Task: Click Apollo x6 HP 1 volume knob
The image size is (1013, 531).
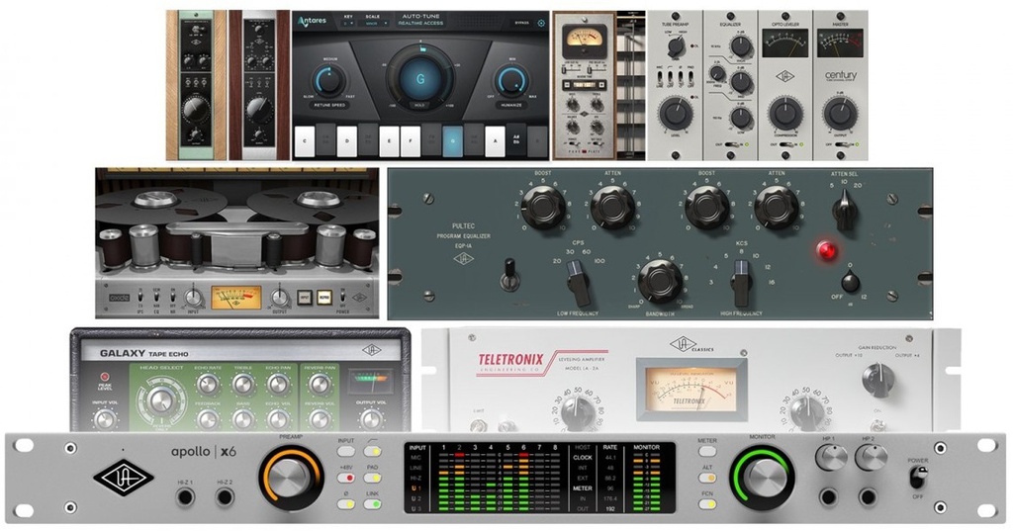Action: [x=830, y=458]
